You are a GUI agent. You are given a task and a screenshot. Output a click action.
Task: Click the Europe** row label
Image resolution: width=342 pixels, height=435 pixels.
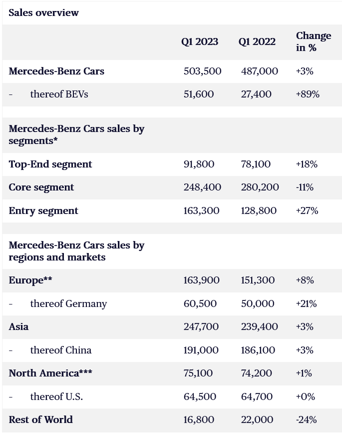(x=30, y=280)
